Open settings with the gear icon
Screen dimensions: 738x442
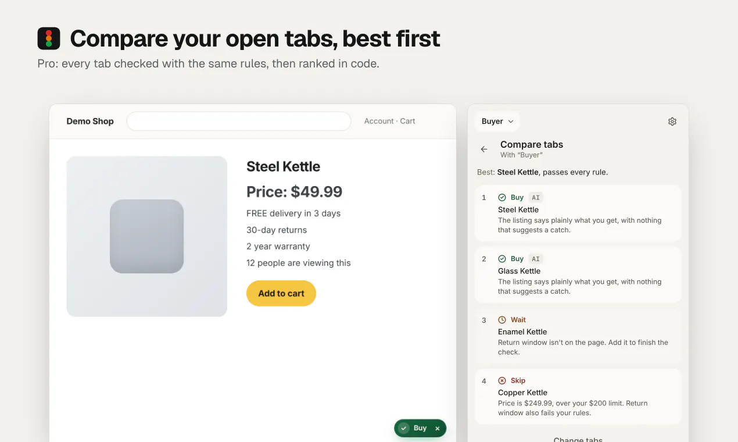click(672, 122)
